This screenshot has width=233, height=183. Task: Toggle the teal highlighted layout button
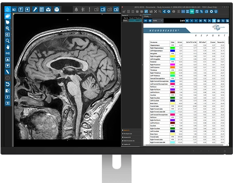tap(192, 11)
